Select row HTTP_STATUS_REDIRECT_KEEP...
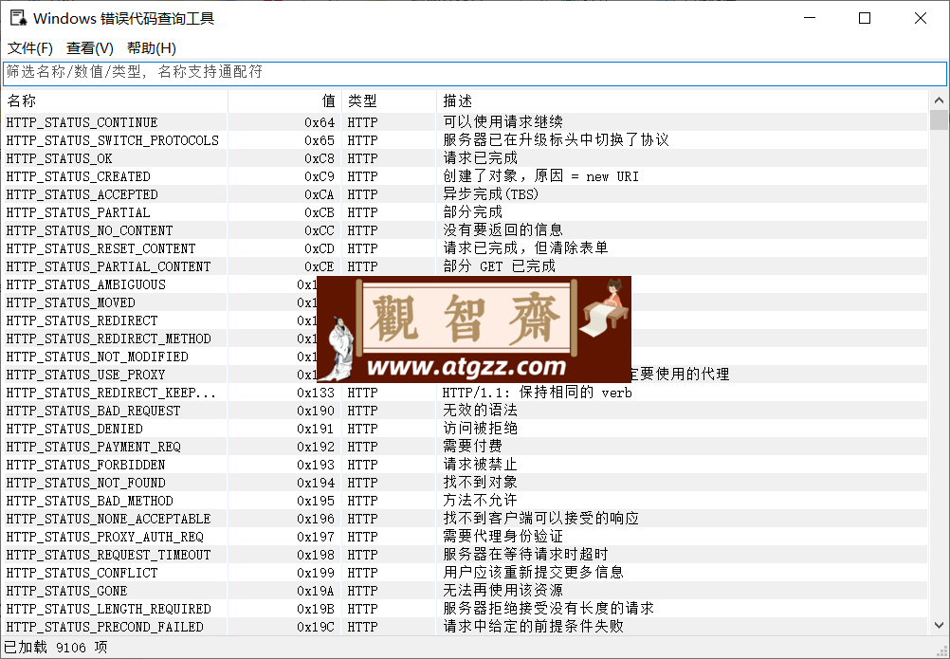 tap(466, 394)
